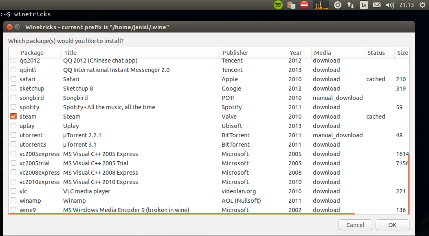This screenshot has width=429, height=236.
Task: Close the Winetricks dialog window
Action: pos(10,27)
